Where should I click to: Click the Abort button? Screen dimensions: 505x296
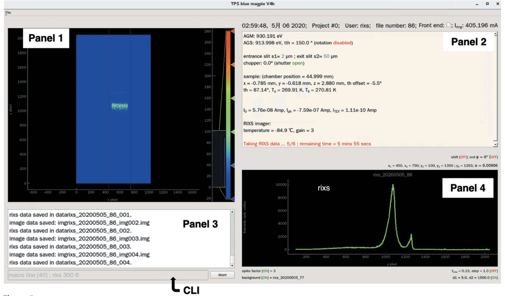[222, 275]
